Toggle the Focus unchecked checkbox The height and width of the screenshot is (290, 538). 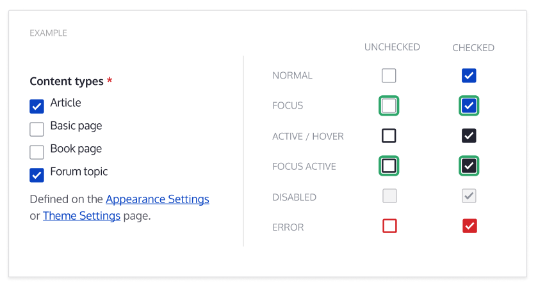389,105
